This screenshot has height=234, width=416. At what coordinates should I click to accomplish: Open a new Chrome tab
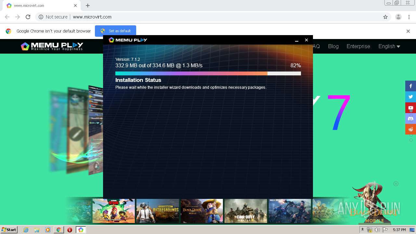coord(88,6)
